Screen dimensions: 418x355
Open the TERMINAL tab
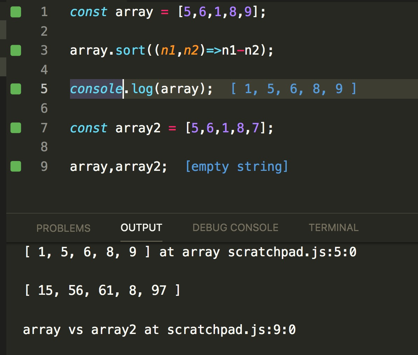coord(333,228)
